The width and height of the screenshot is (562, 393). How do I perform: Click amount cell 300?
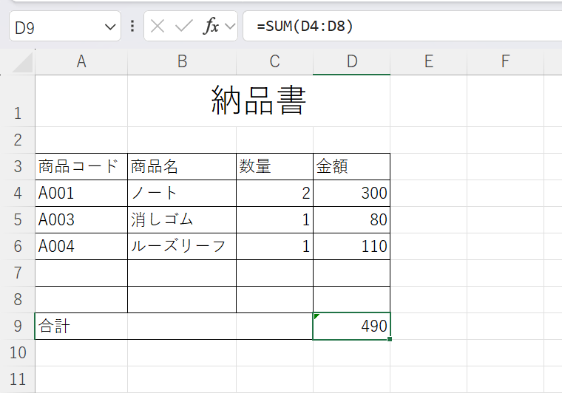pyautogui.click(x=351, y=193)
